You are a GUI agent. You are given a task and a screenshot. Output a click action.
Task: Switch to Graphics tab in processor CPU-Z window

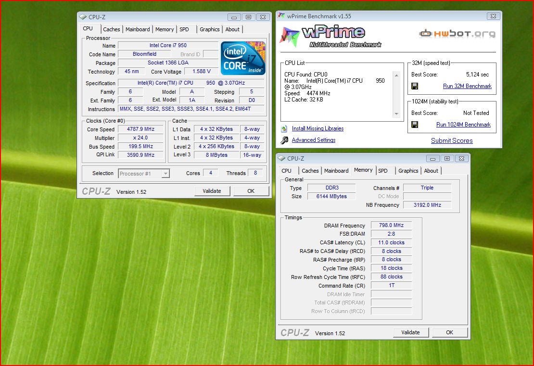coord(209,29)
